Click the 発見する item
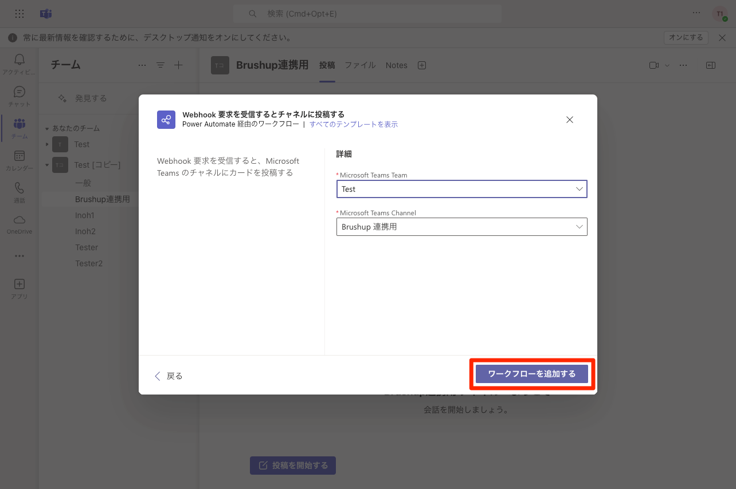The image size is (736, 489). coord(91,98)
